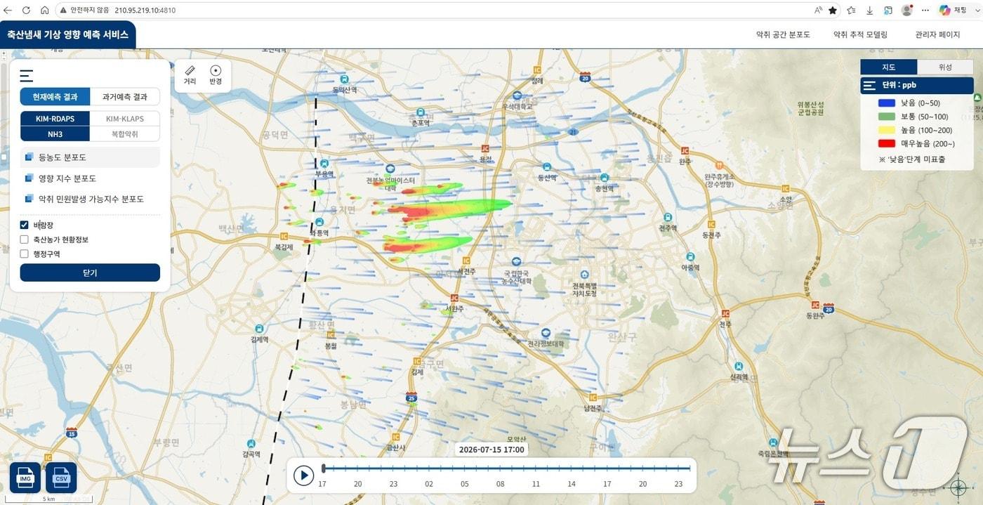Open the 악취 추적 모델링 menu

click(860, 34)
